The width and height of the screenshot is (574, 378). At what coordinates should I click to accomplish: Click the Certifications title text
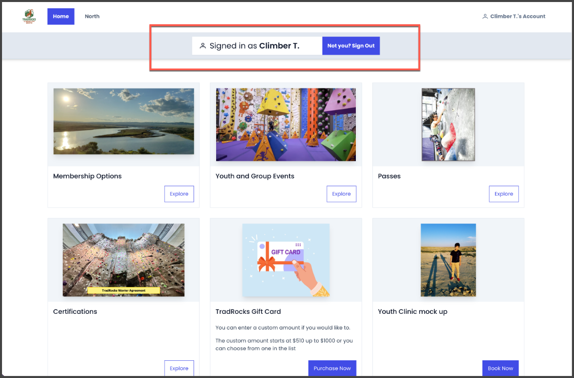pos(75,311)
